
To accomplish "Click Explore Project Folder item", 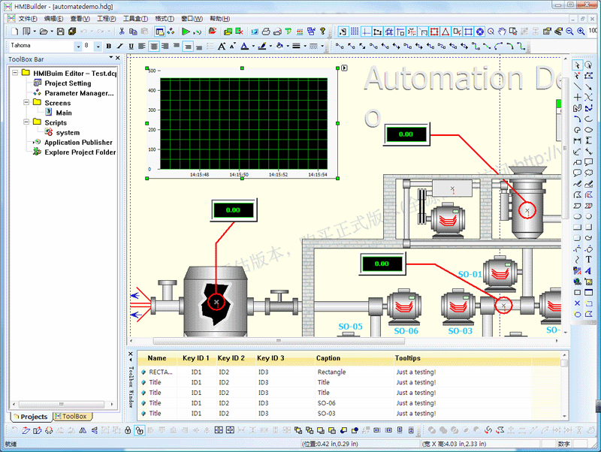I will pos(80,152).
